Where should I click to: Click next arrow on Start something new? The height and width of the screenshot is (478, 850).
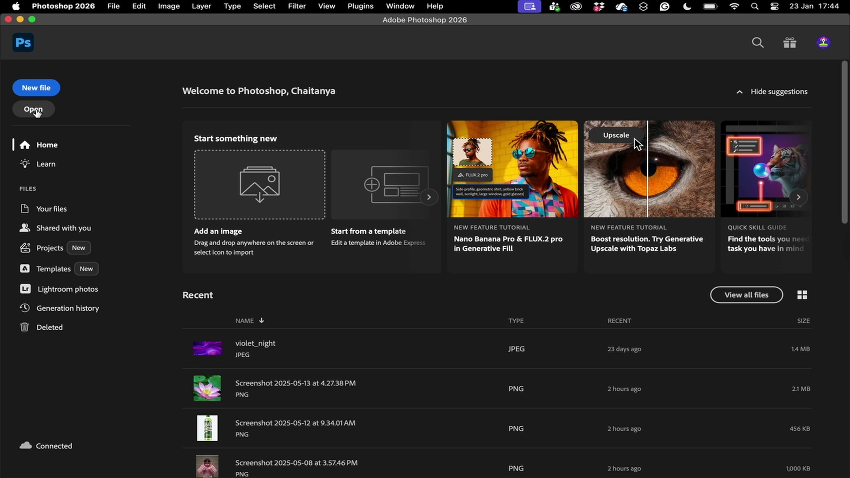click(x=429, y=197)
